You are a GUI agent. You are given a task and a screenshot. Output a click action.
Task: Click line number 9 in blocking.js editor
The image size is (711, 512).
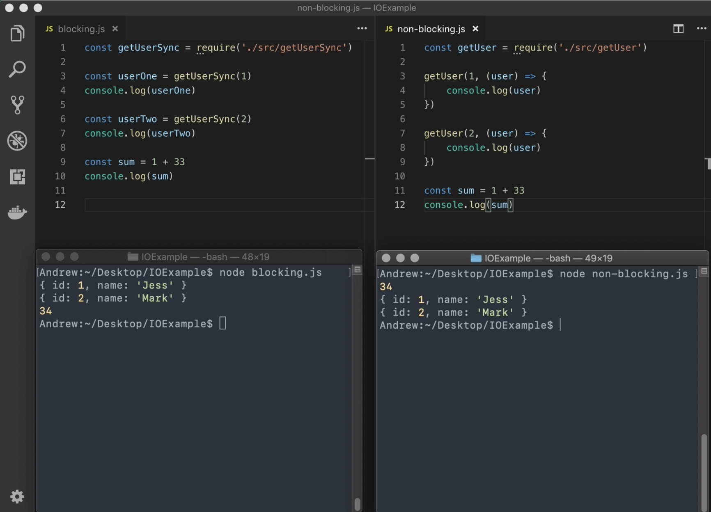pyautogui.click(x=62, y=162)
